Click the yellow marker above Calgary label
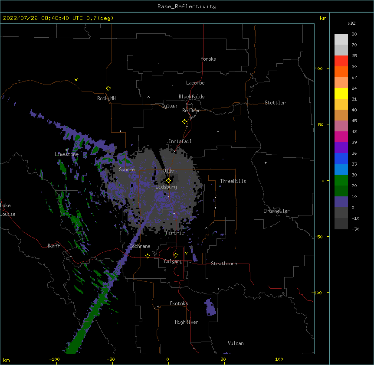This screenshot has width=374, height=365. pos(176,255)
